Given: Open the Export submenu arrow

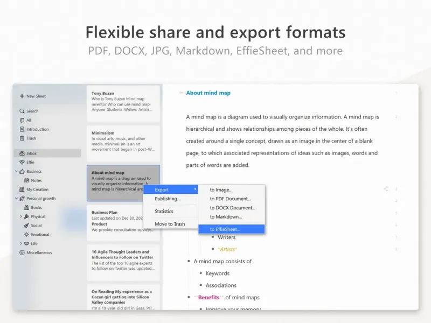Looking at the screenshot, I should [x=195, y=189].
